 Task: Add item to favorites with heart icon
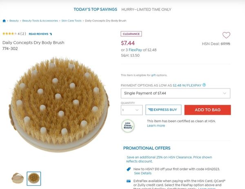(x=226, y=36)
